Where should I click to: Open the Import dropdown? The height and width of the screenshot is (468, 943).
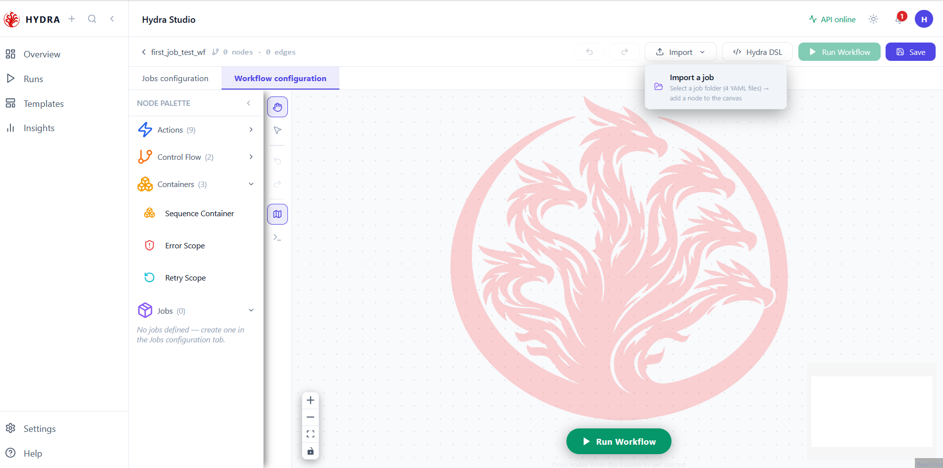pyautogui.click(x=680, y=52)
